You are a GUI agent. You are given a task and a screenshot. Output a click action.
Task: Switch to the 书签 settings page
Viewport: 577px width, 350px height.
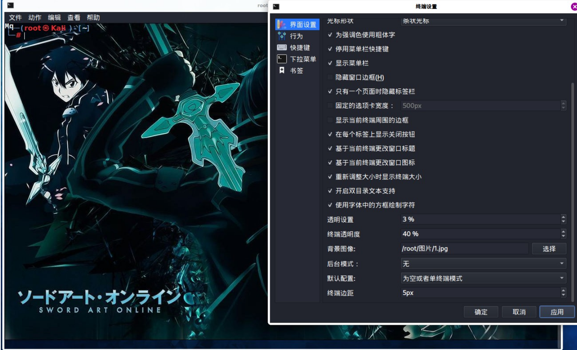point(297,70)
